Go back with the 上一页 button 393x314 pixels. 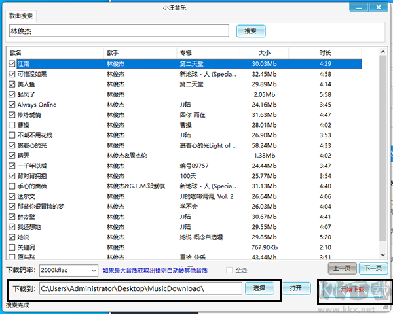[343, 268]
